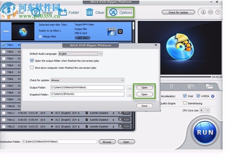230x156 pixels.
Task: Click the SET TAG button
Action: (82, 38)
